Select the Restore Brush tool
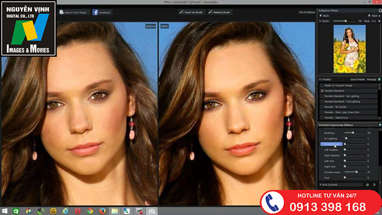382x215 pixels. click(220, 12)
